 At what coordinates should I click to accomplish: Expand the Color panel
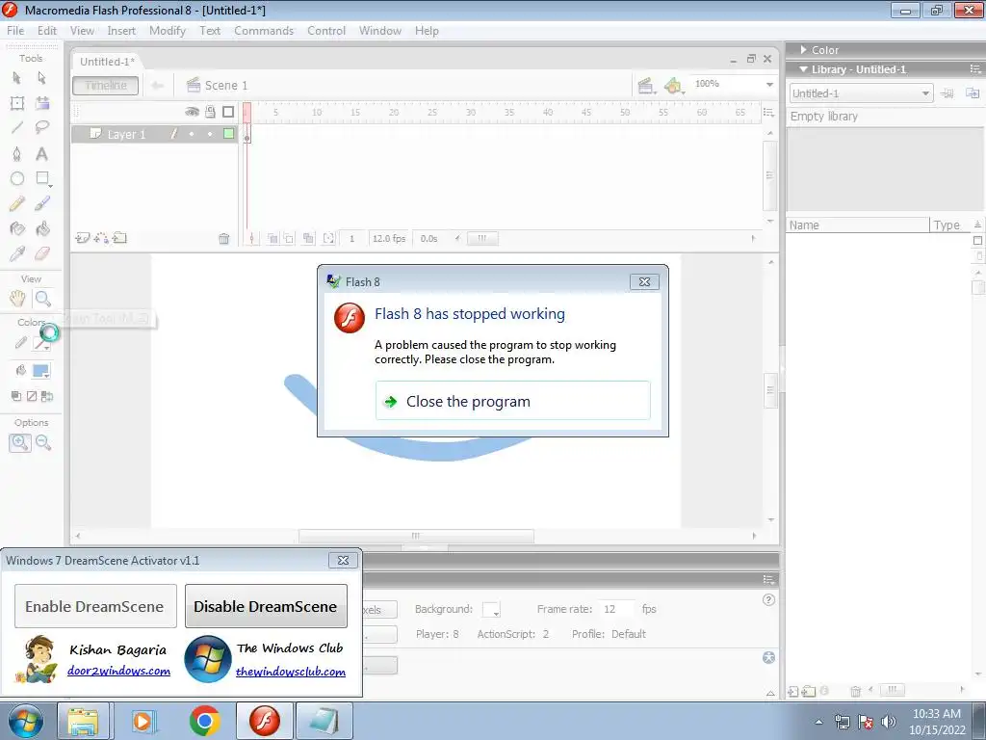pos(804,50)
